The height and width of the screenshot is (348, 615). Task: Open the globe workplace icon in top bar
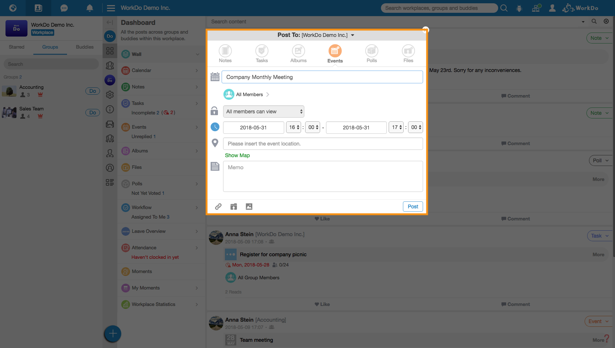(13, 8)
